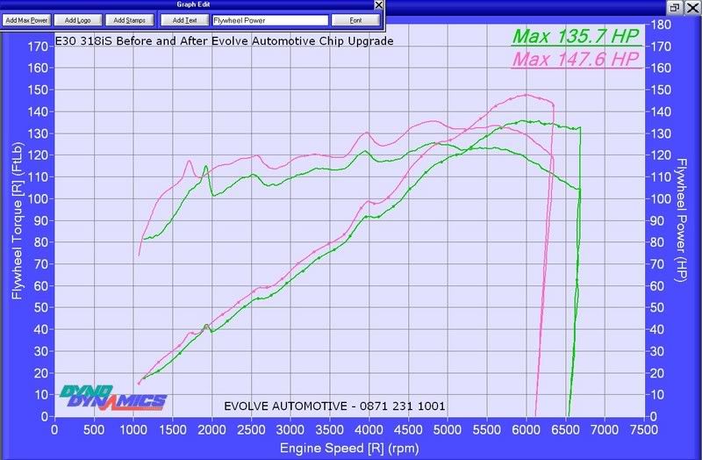Image resolution: width=702 pixels, height=460 pixels.
Task: Click the Dyno Dynamics logo
Action: pos(113,398)
